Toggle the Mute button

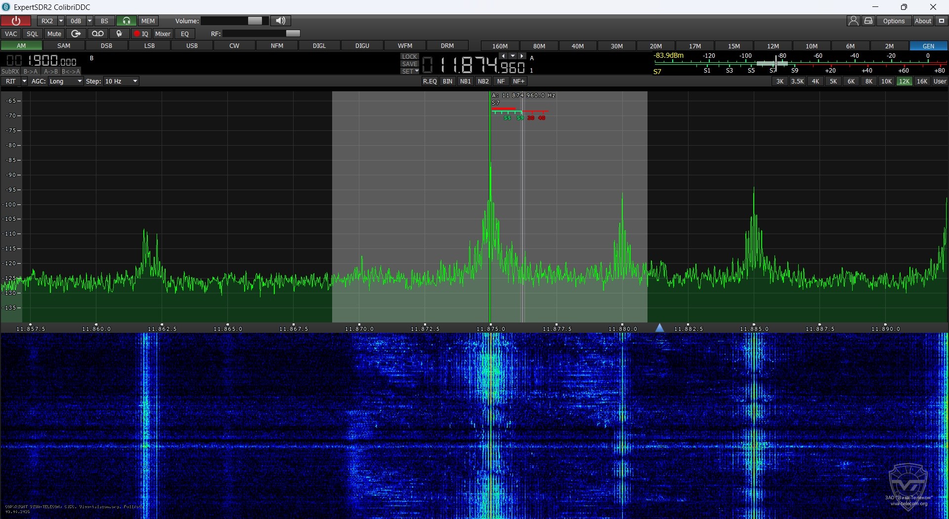point(54,34)
